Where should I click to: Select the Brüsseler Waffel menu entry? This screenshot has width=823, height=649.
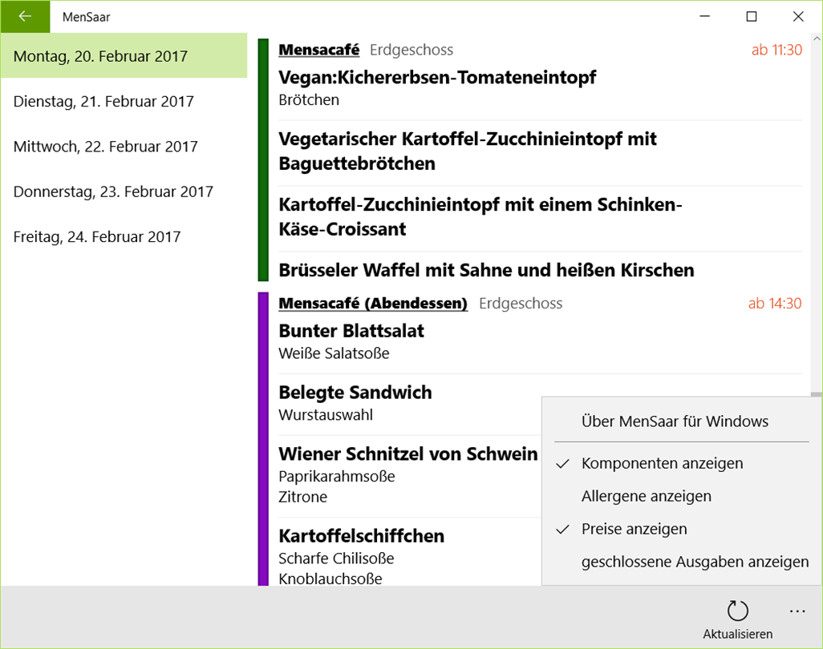[x=486, y=270]
